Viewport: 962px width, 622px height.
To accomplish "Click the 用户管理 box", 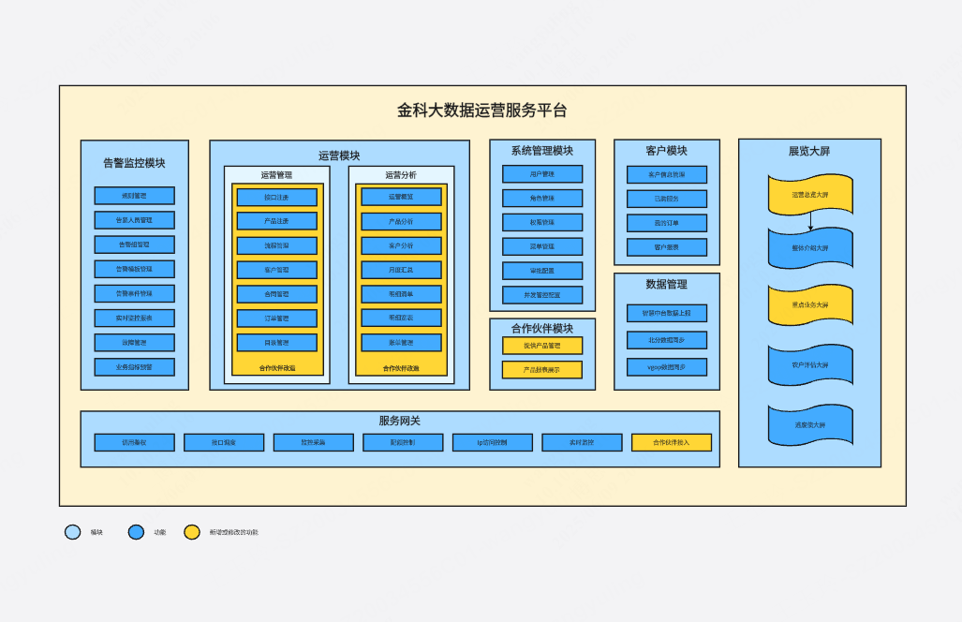I will 542,174.
